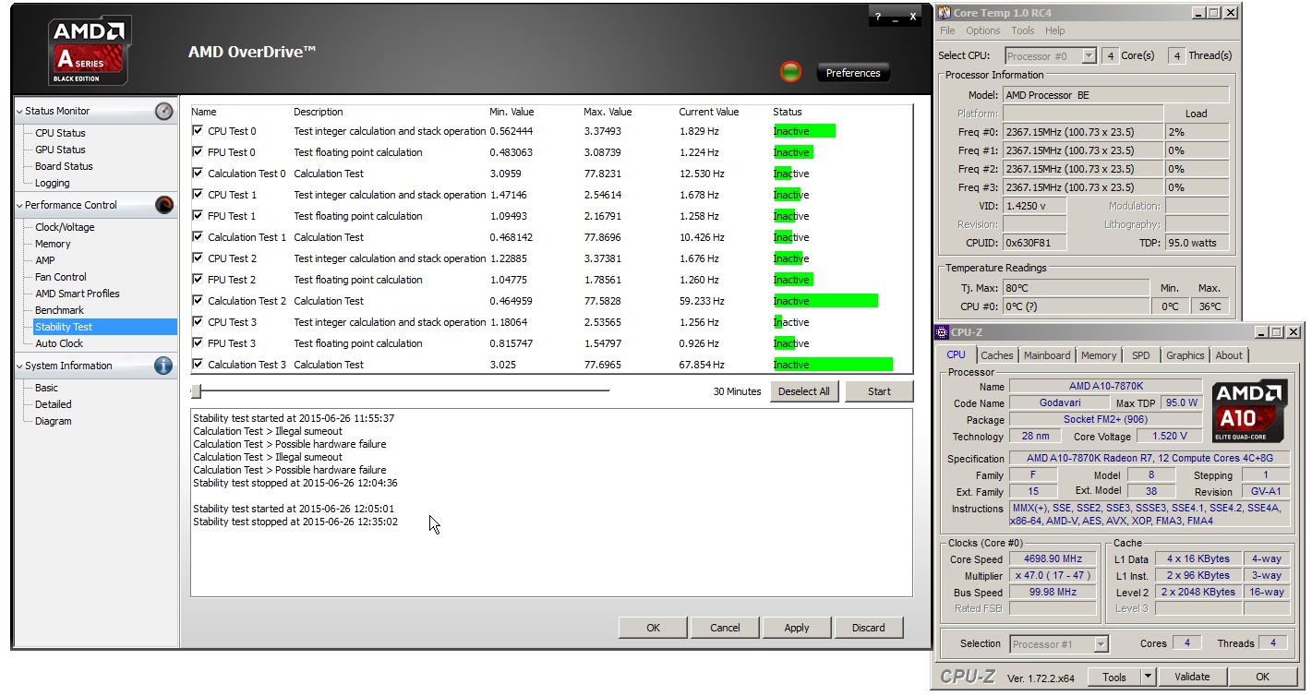Open the Options menu in Core Temp
This screenshot has width=1312, height=696.
click(x=983, y=30)
